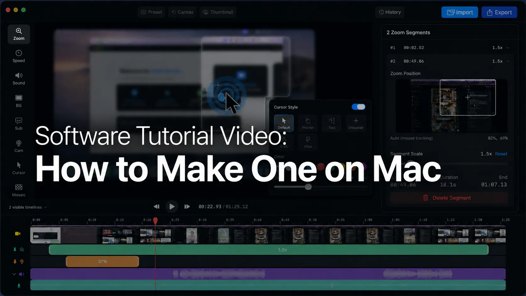Collapse zoom segment #2 chevron

coord(507,61)
